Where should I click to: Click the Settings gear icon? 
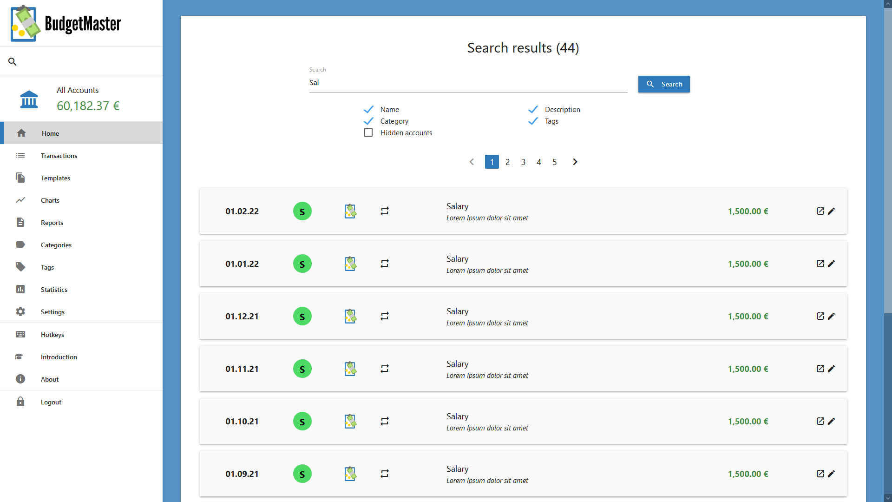(20, 311)
